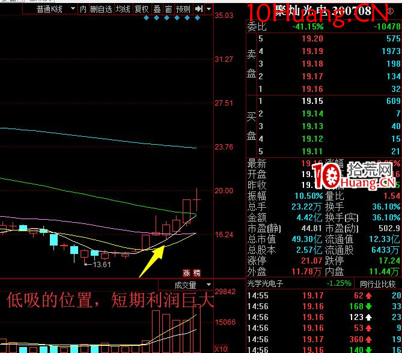This screenshot has height=353, width=402.
Task: Click the 外盘 value 11.78万
Action: click(306, 271)
